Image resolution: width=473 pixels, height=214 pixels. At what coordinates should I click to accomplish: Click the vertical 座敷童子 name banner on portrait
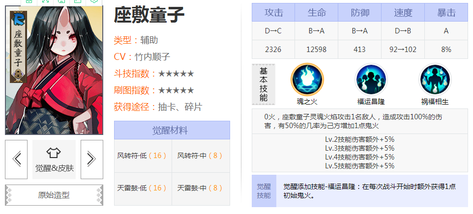click(18, 48)
